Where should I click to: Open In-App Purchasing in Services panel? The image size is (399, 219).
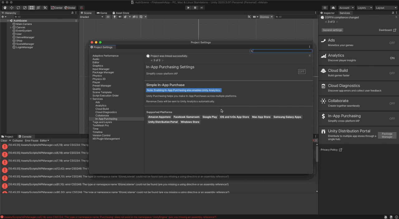coord(358,118)
